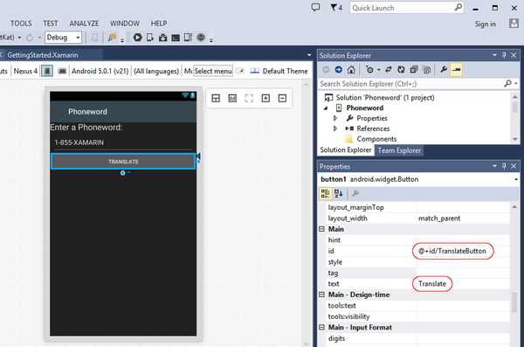
Task: Click the wrench Properties icon in Solution Explorer
Action: (x=444, y=69)
